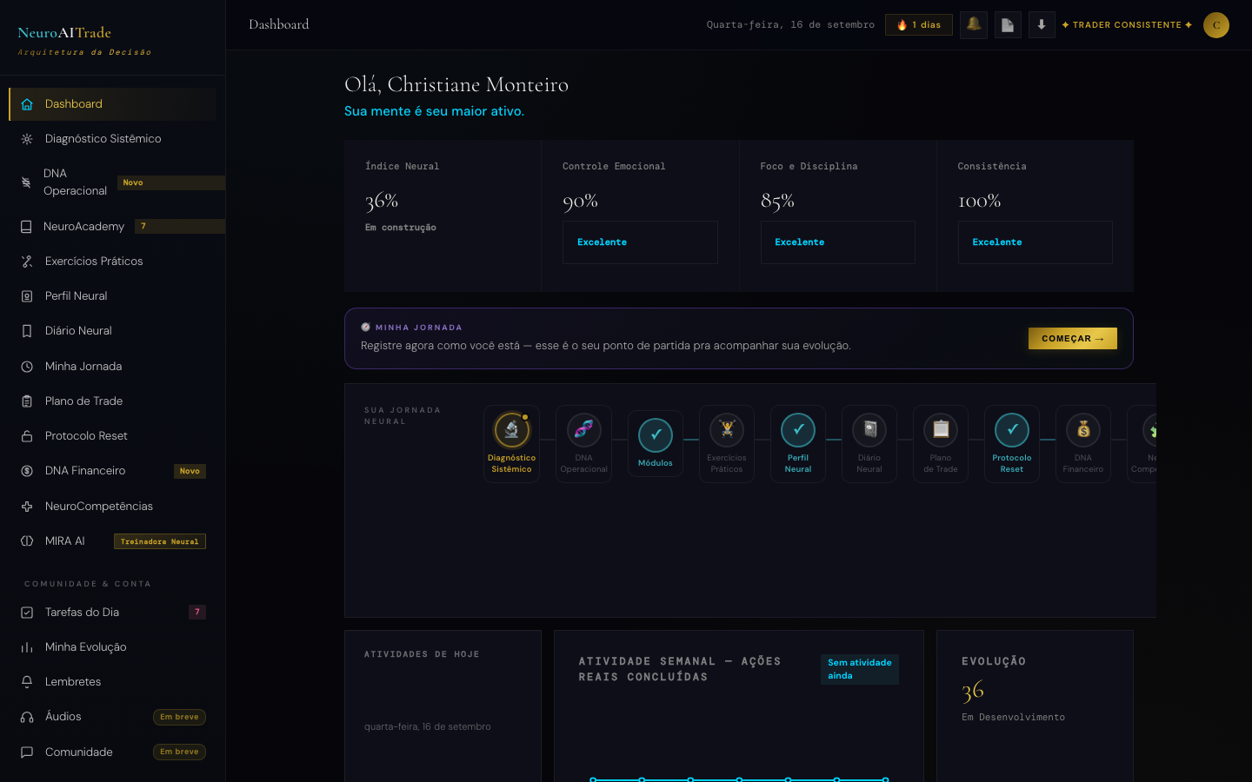
Task: Click Excelente under Consistência
Action: (x=1036, y=242)
